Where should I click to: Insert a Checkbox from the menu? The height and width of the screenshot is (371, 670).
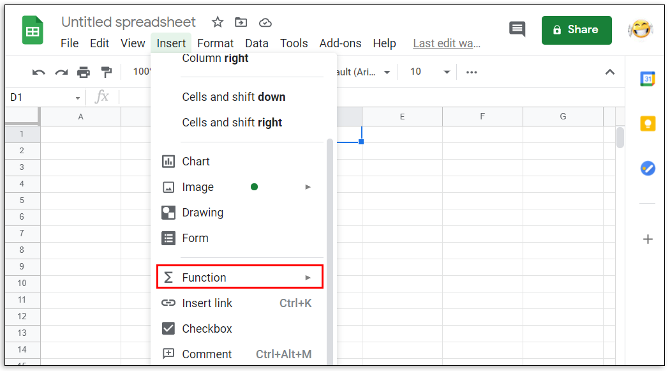[x=207, y=329]
